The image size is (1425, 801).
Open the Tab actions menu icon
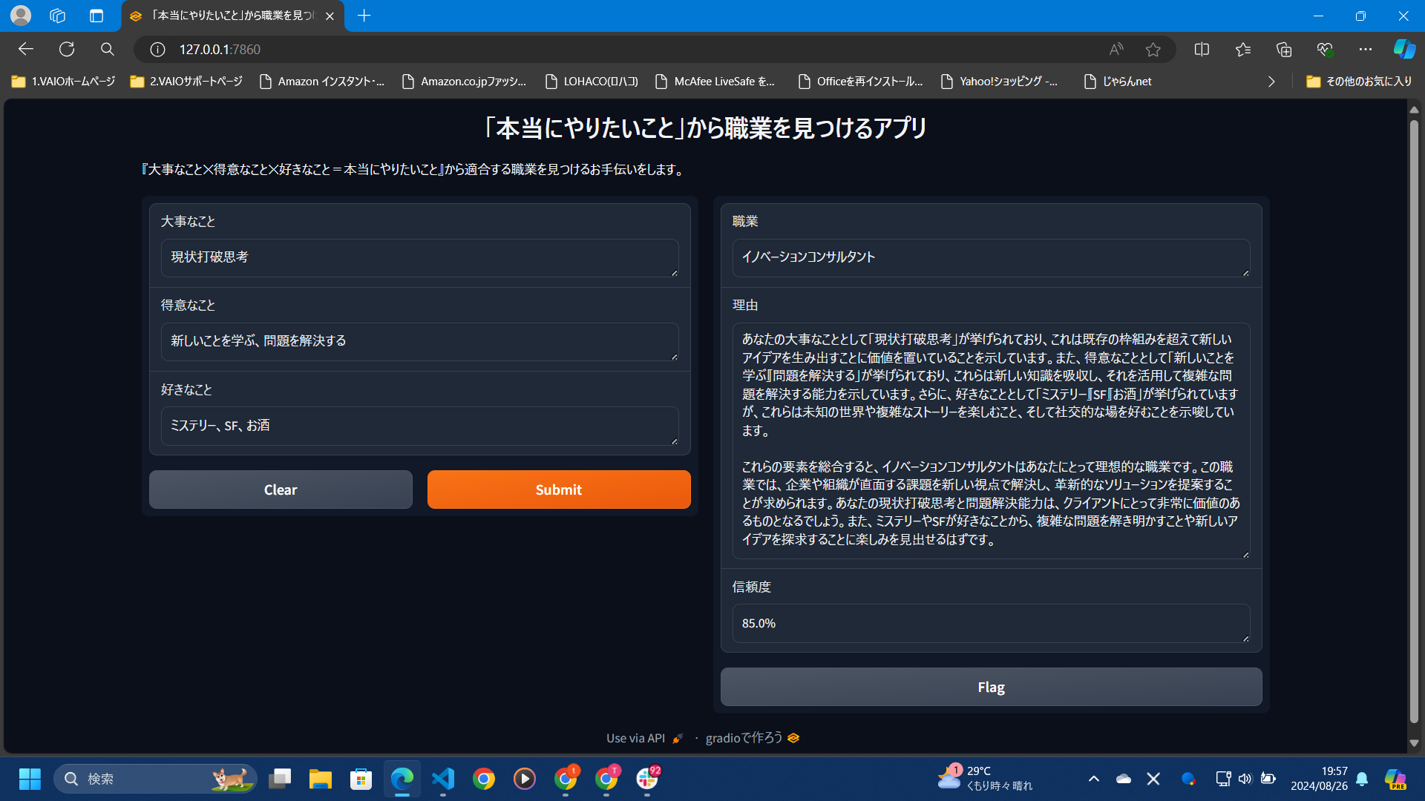[96, 16]
